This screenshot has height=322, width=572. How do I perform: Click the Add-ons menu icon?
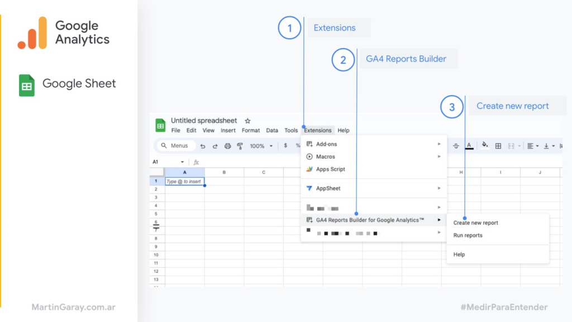click(x=309, y=144)
